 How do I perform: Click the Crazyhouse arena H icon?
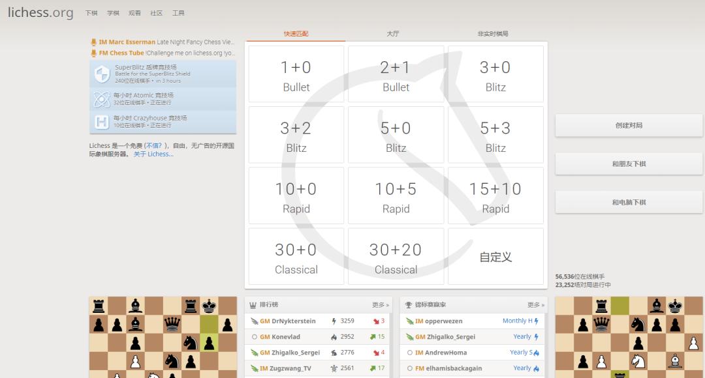(101, 120)
